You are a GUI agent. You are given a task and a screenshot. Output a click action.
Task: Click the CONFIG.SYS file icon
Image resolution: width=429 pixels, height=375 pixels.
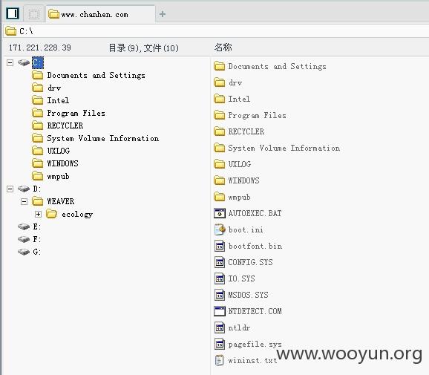(x=220, y=262)
